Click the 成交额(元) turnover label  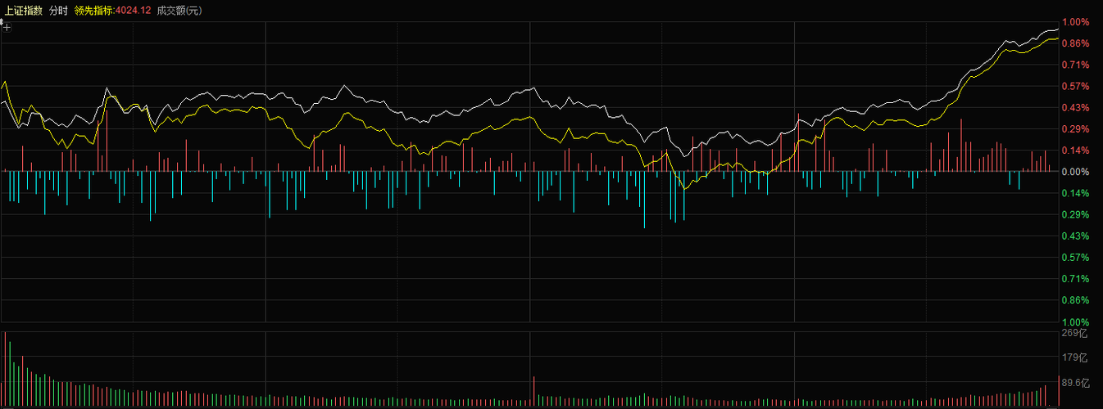[179, 11]
